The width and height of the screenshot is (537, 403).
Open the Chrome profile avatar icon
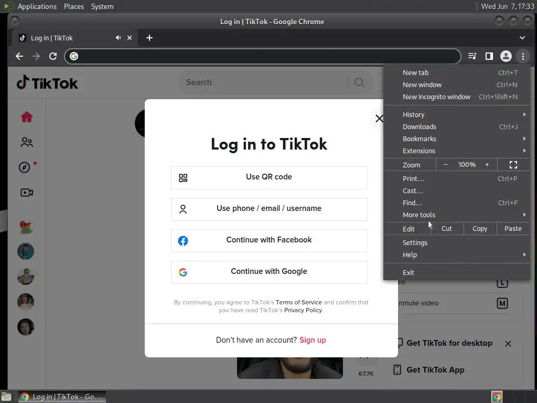(x=506, y=56)
